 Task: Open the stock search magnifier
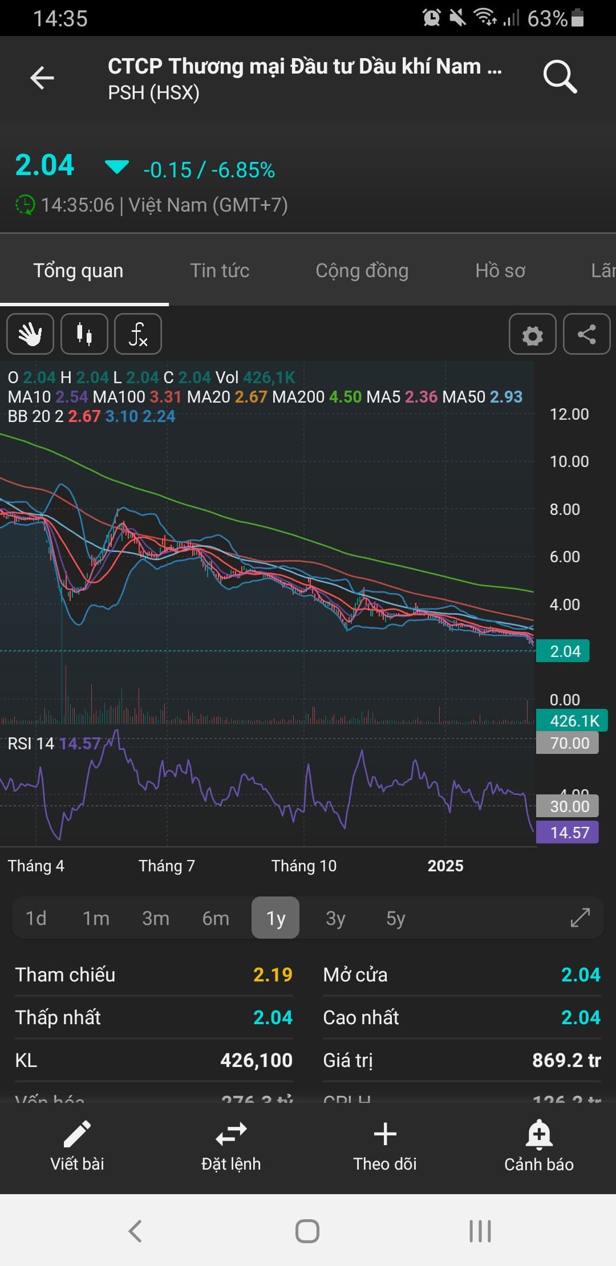(560, 77)
